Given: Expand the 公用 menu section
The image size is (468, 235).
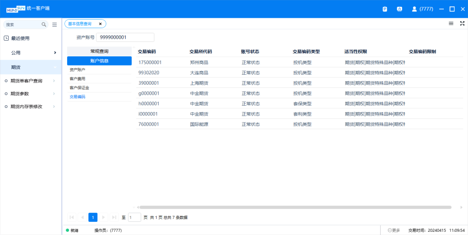Looking at the screenshot, I should tap(55, 53).
